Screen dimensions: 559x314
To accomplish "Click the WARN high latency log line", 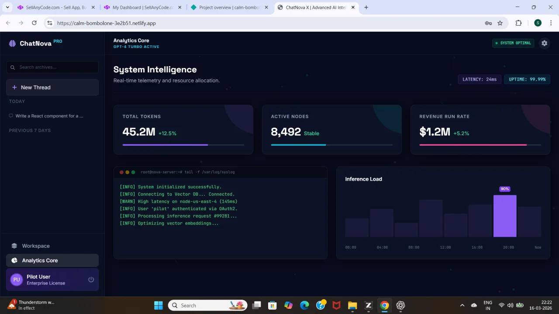I will (x=179, y=201).
